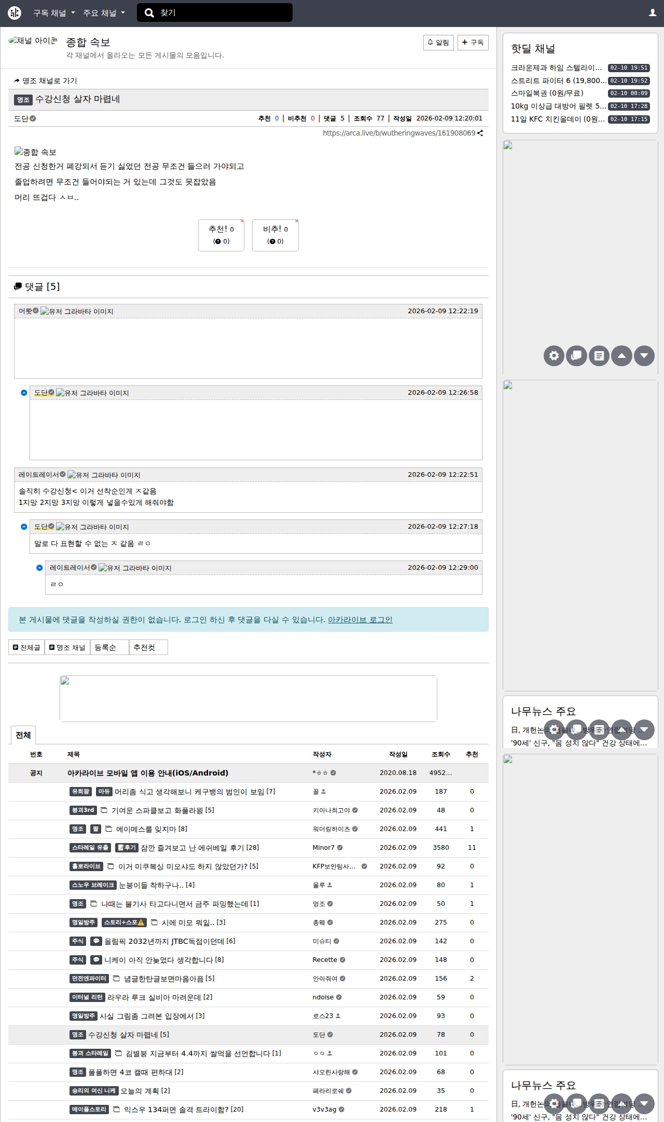This screenshot has width=664, height=1122.
Task: Click 레이트레이서 gravatar in 12:22:51 comment
Action: point(104,475)
